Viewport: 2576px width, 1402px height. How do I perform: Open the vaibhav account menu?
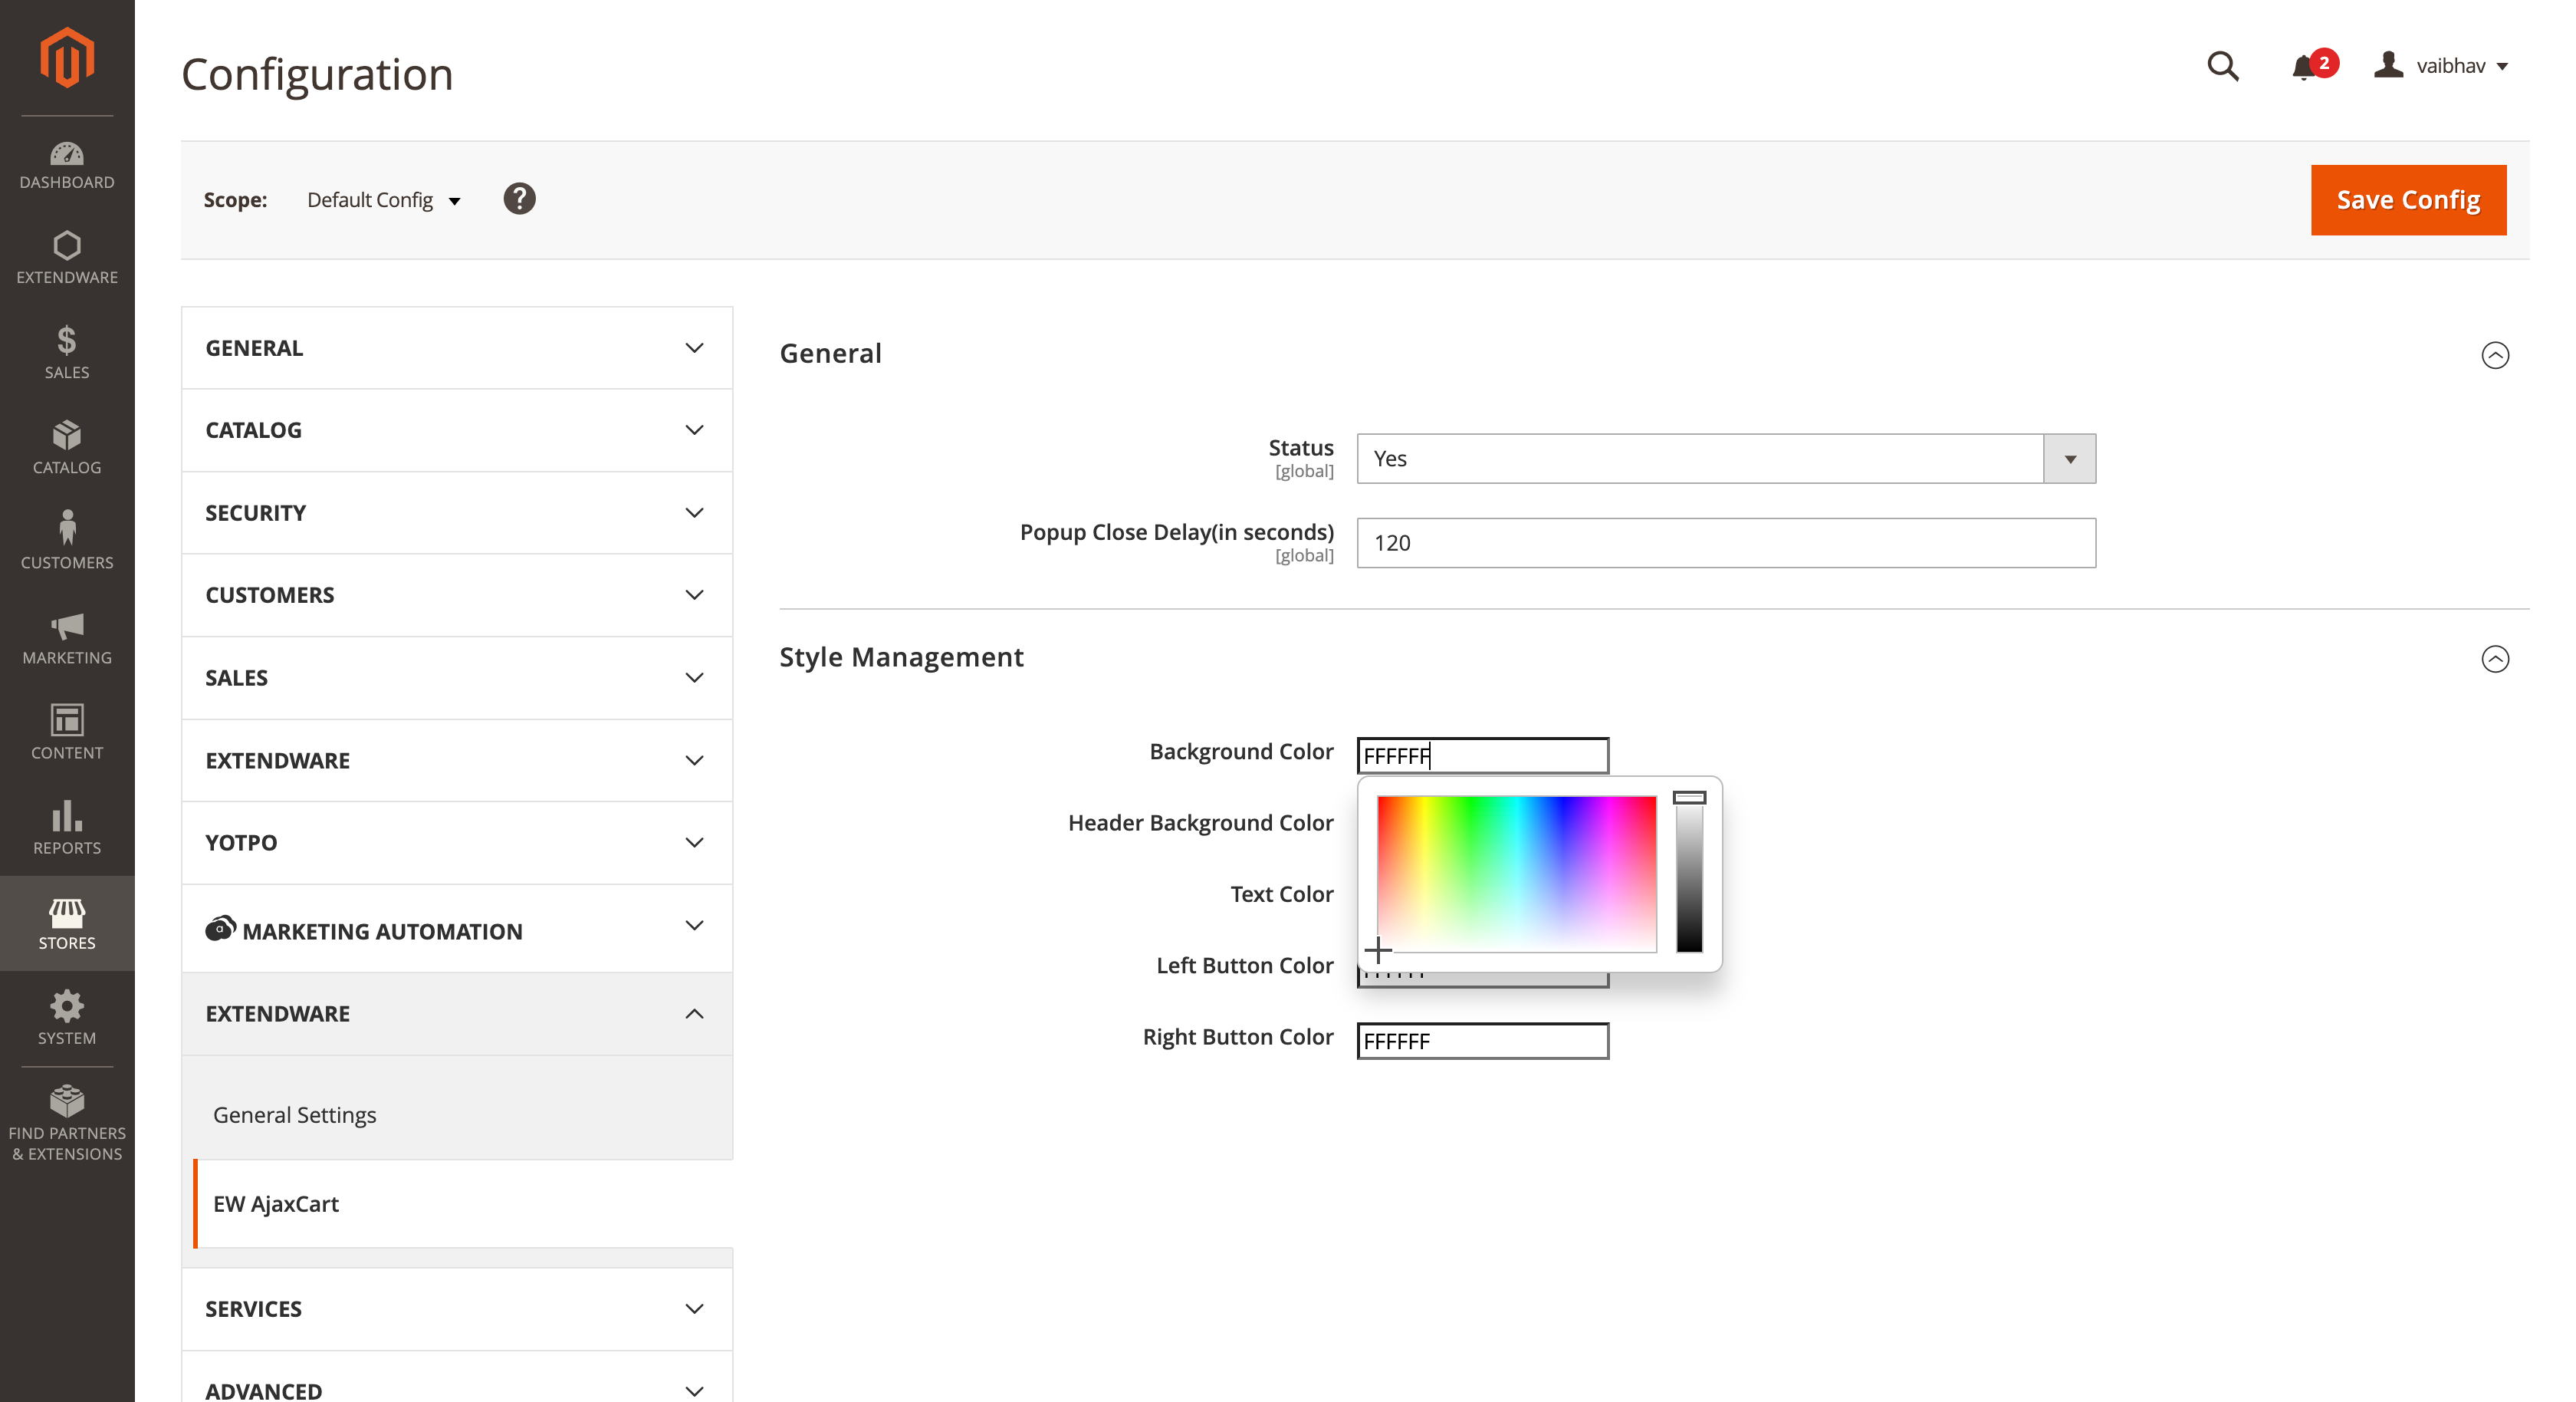tap(2441, 66)
